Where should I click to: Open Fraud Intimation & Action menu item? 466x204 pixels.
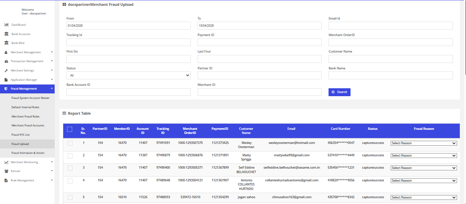(x=28, y=153)
